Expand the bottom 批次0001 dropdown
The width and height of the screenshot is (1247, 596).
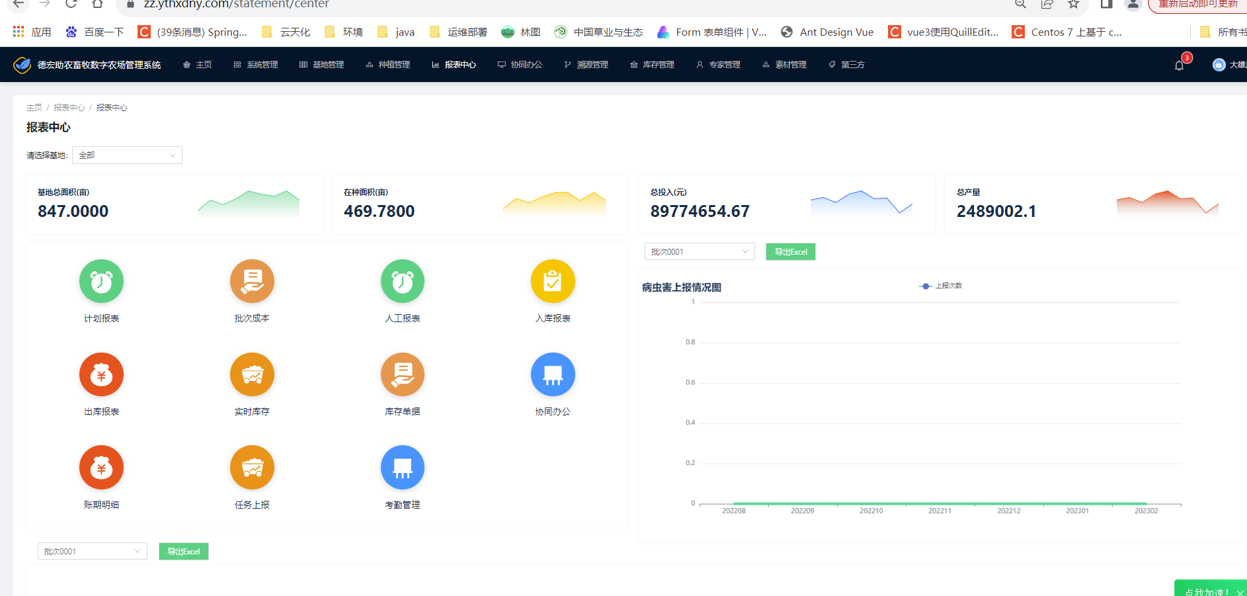pyautogui.click(x=93, y=551)
